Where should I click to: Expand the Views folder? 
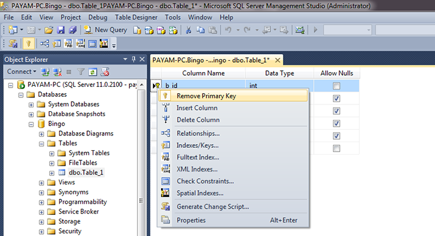(42, 183)
